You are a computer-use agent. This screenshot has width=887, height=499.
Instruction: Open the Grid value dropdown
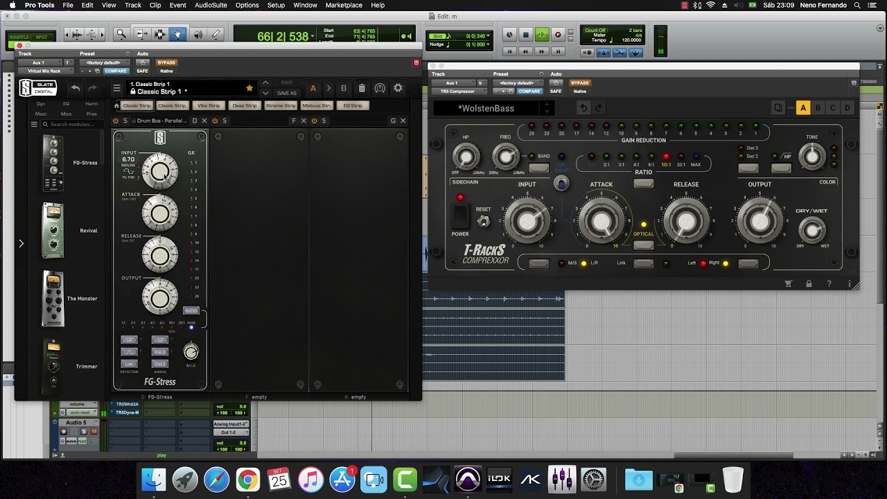pos(487,36)
